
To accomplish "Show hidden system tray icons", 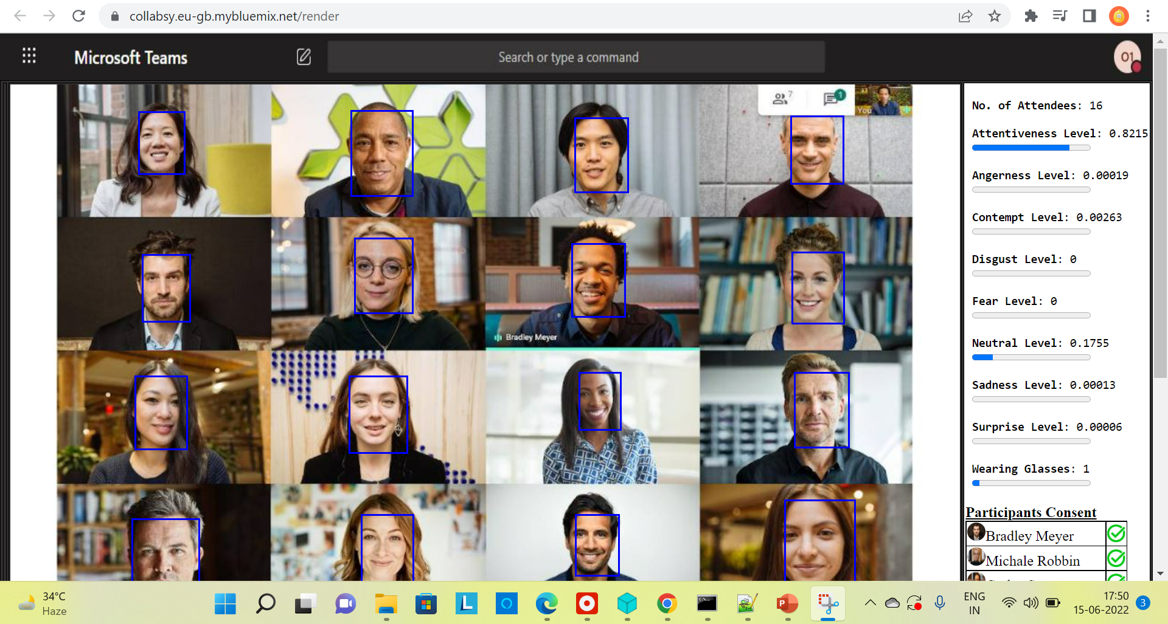I will point(870,603).
